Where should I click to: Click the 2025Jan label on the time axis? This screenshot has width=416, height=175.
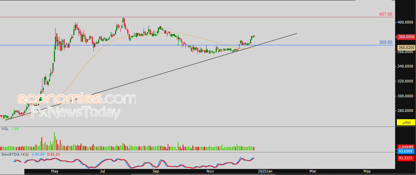click(265, 171)
